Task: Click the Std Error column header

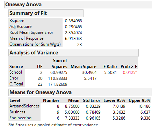Action: click(92, 100)
